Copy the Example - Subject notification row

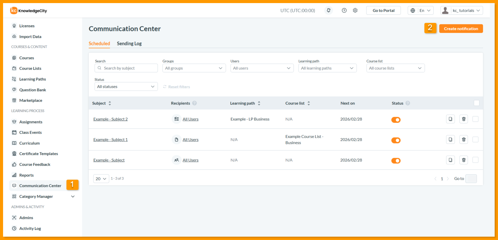pyautogui.click(x=450, y=160)
